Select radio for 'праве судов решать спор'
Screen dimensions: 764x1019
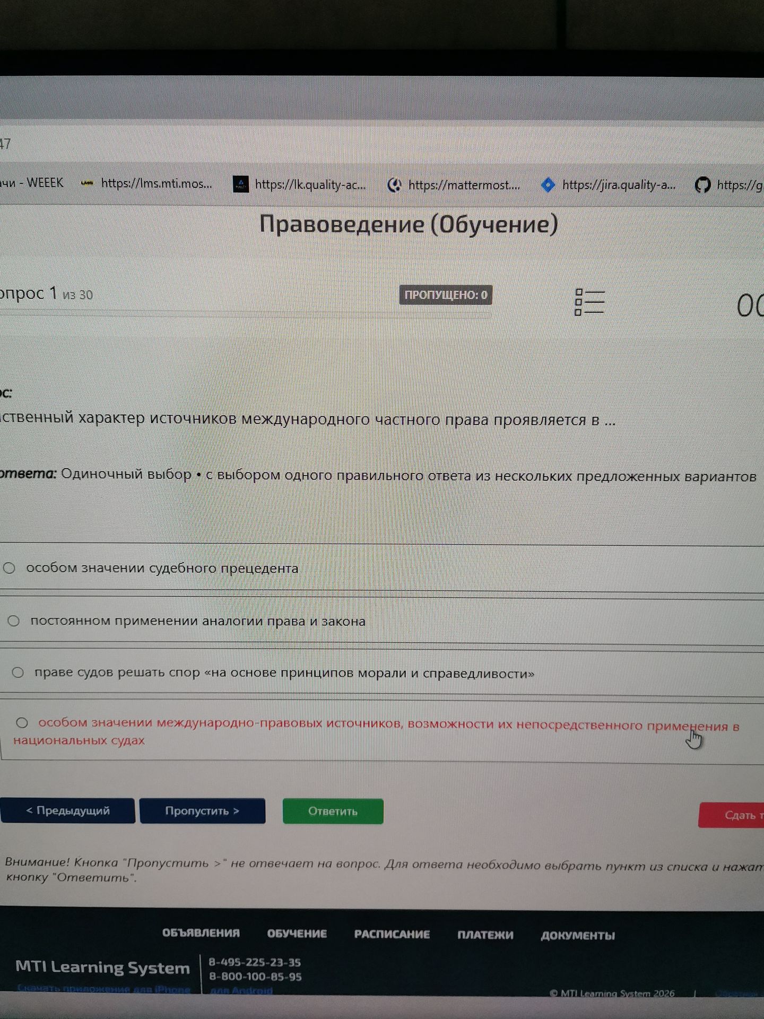coord(18,672)
